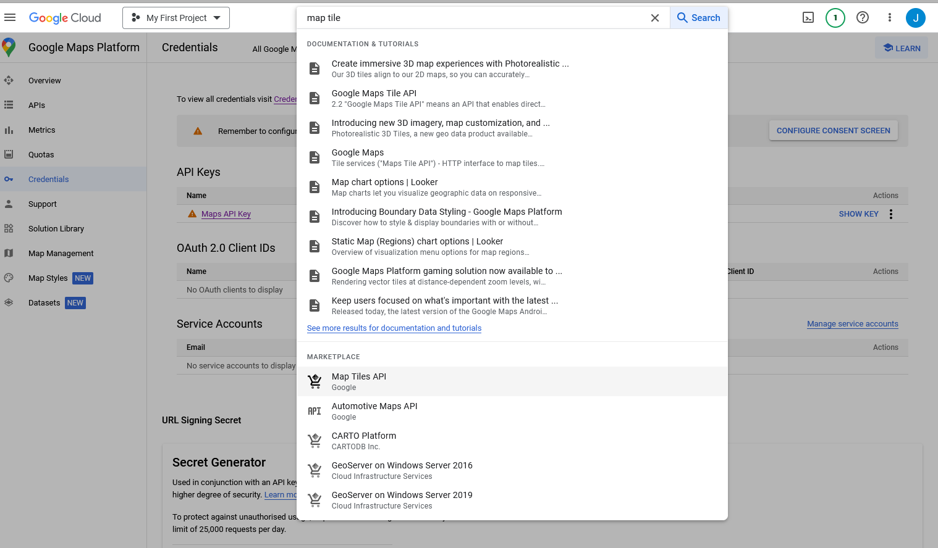Click the Maps API Key warning triangle icon
This screenshot has height=548, width=938.
click(x=192, y=214)
